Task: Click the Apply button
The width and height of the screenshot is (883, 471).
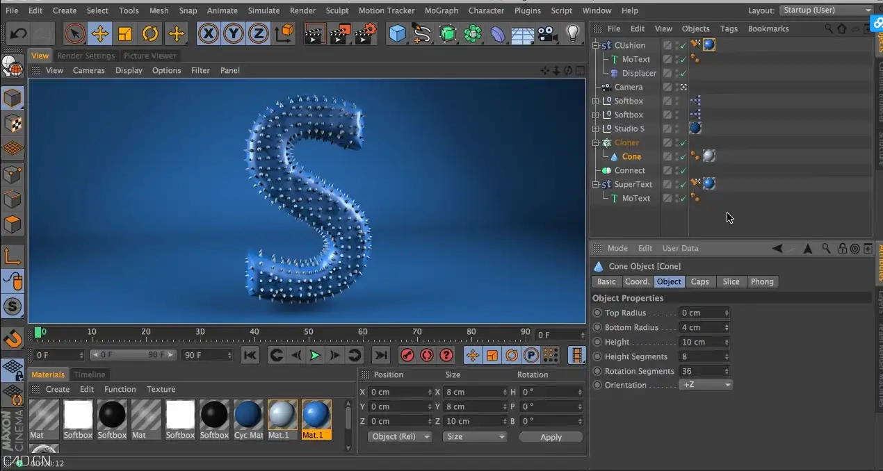Action: point(551,437)
